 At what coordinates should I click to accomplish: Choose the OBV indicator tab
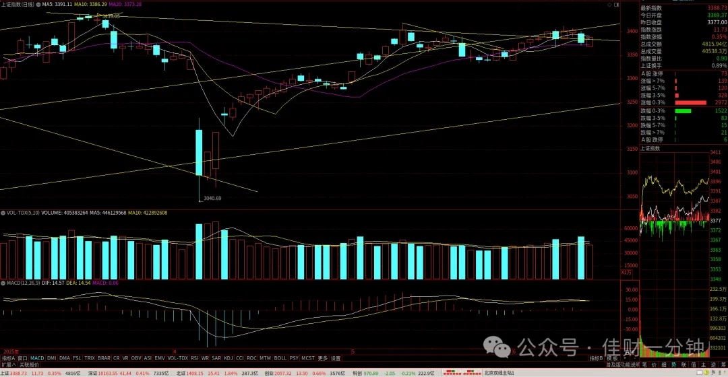136,358
